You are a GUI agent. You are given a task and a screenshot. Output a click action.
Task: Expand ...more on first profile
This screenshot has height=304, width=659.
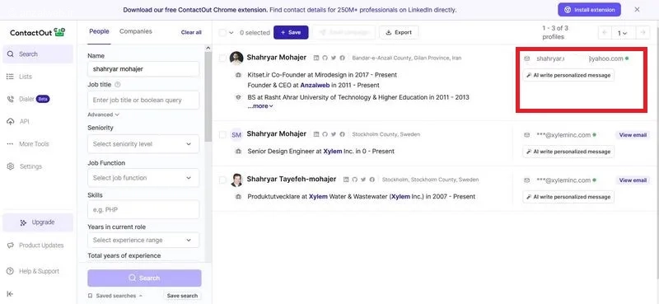260,106
